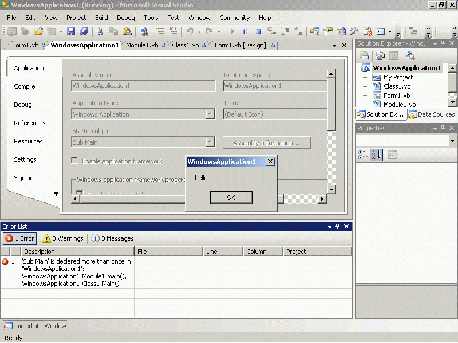Click OK in the hello message box
This screenshot has height=343, width=458.
tap(231, 197)
